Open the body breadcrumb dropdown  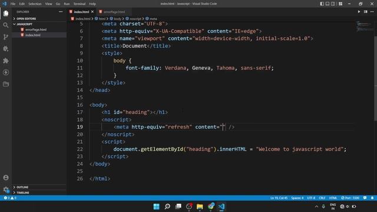(115, 18)
